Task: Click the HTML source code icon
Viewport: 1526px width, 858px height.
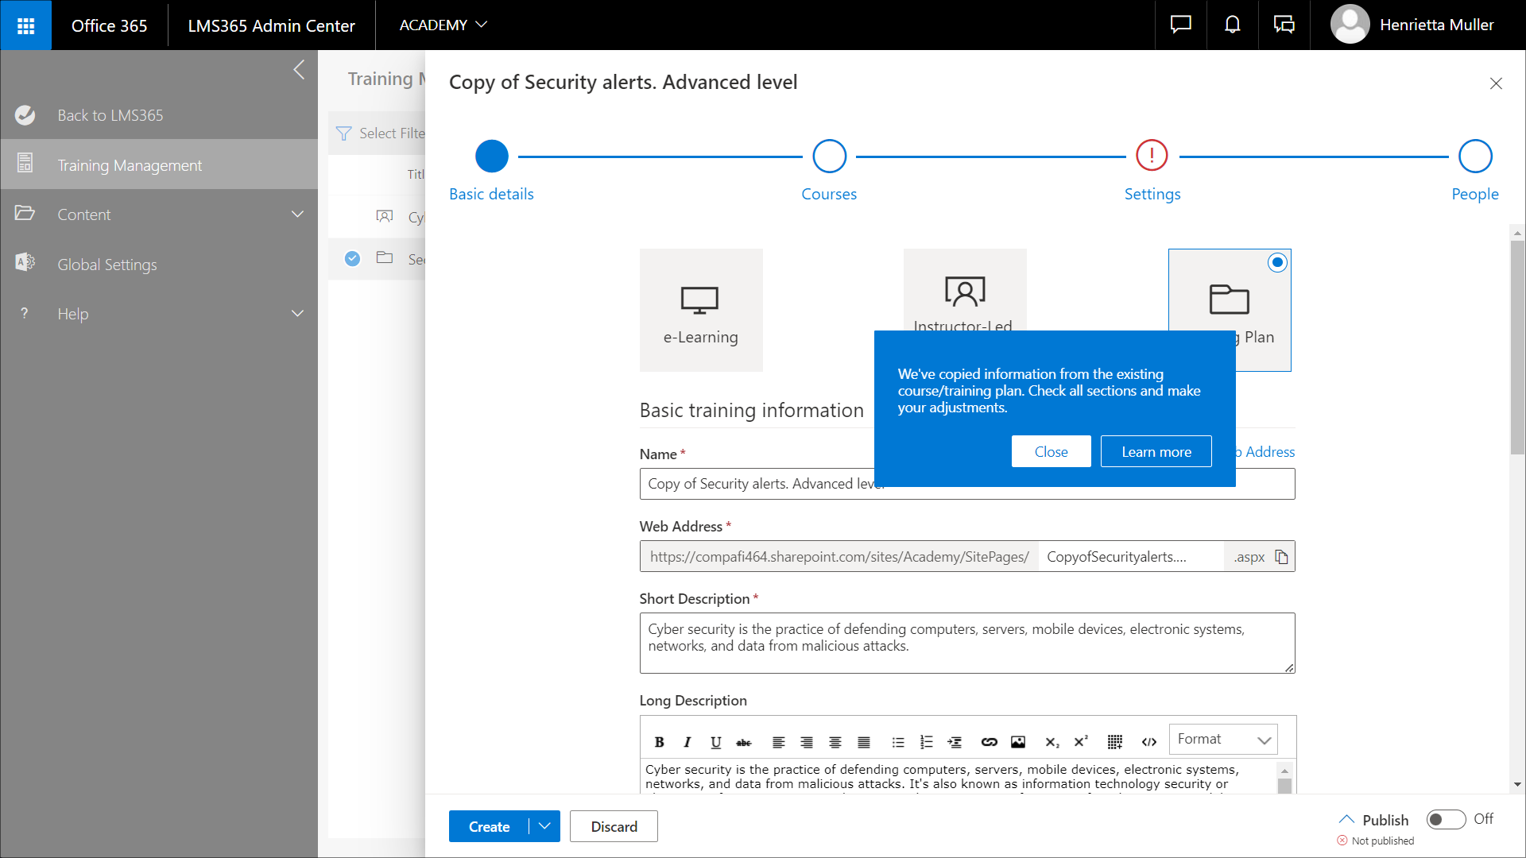Action: [1148, 742]
